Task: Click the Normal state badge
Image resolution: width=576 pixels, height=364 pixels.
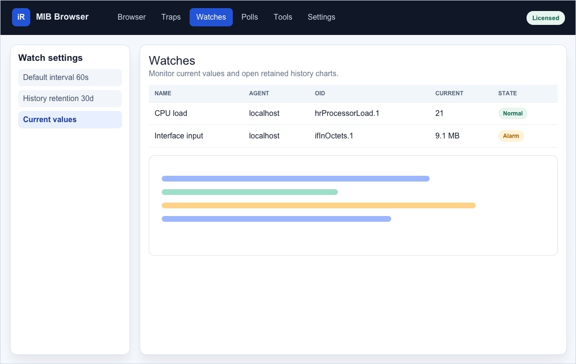Action: pyautogui.click(x=513, y=114)
